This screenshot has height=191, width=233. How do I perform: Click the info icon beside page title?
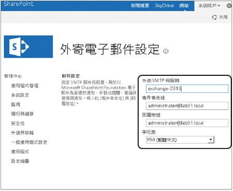(166, 51)
